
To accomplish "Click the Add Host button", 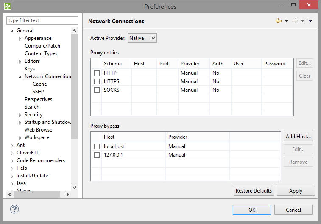I will (x=299, y=137).
